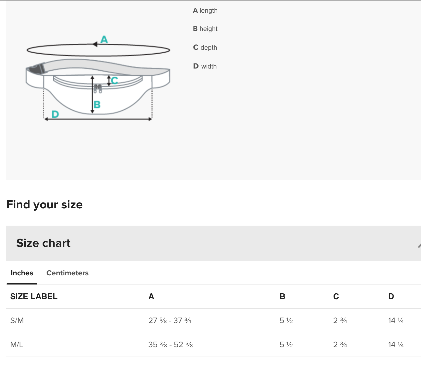Select the Inches tab

click(x=22, y=273)
